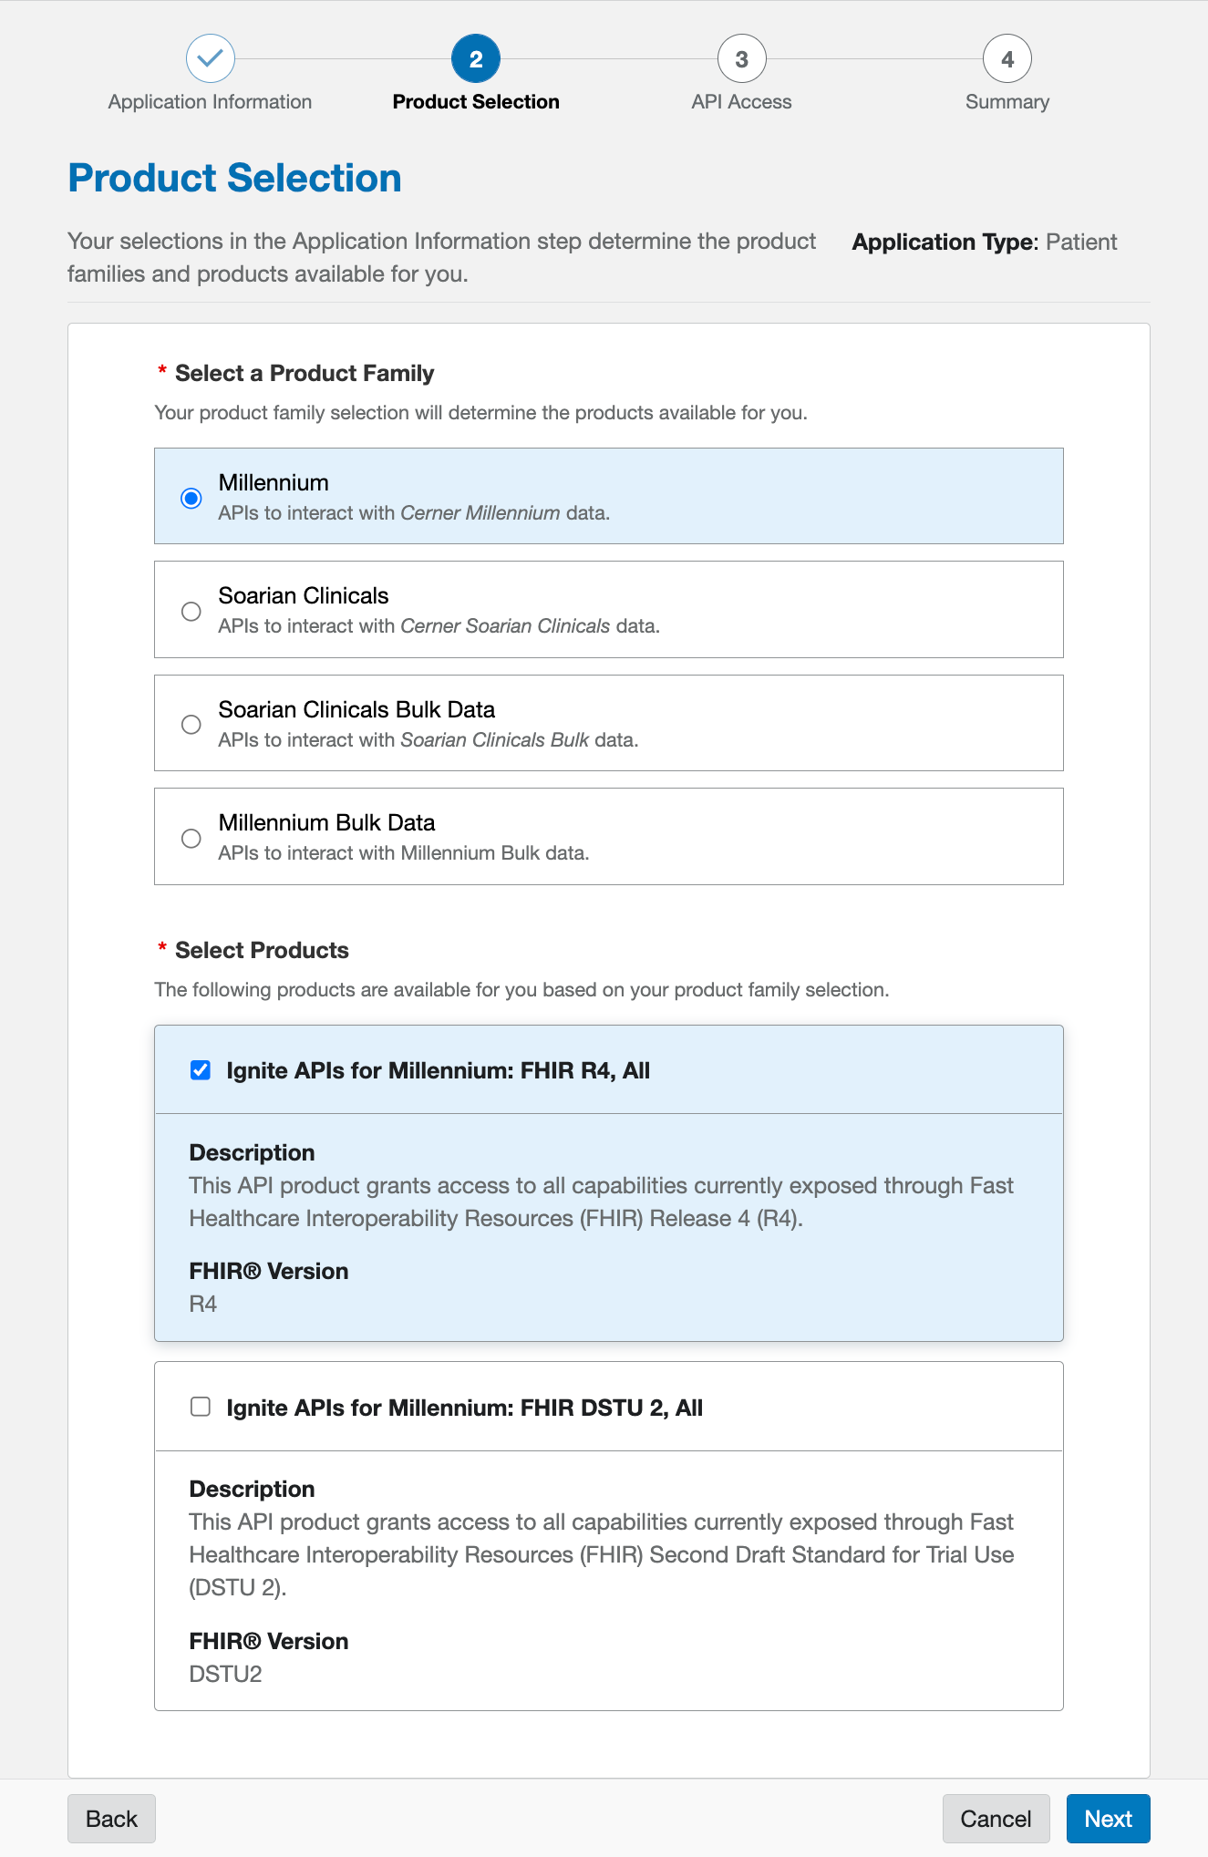Go to the Application Information step label
Image resolution: width=1208 pixels, height=1857 pixels.
pyautogui.click(x=211, y=102)
